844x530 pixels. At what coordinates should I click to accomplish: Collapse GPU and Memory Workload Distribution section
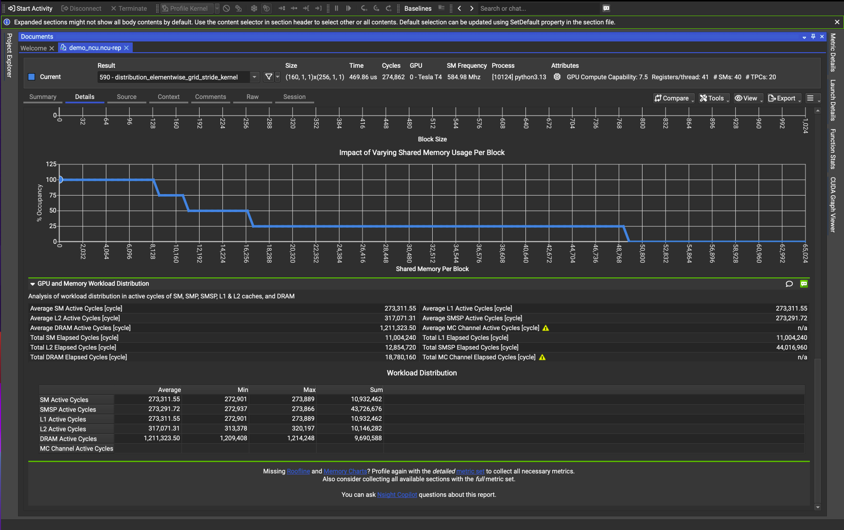33,284
